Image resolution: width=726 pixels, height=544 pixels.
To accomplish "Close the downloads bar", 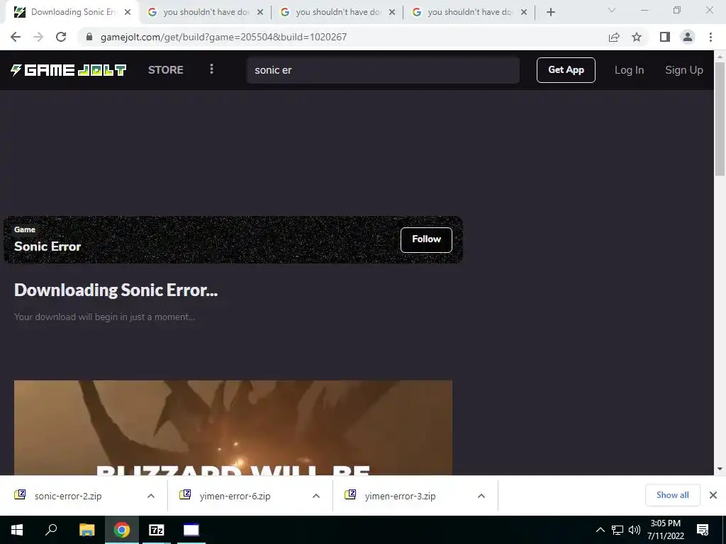I will pyautogui.click(x=713, y=495).
